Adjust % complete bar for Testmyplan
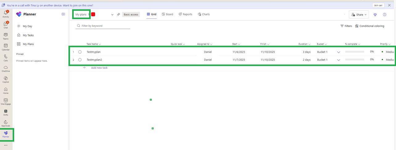Screen dimensions: 396x150 click(355, 52)
